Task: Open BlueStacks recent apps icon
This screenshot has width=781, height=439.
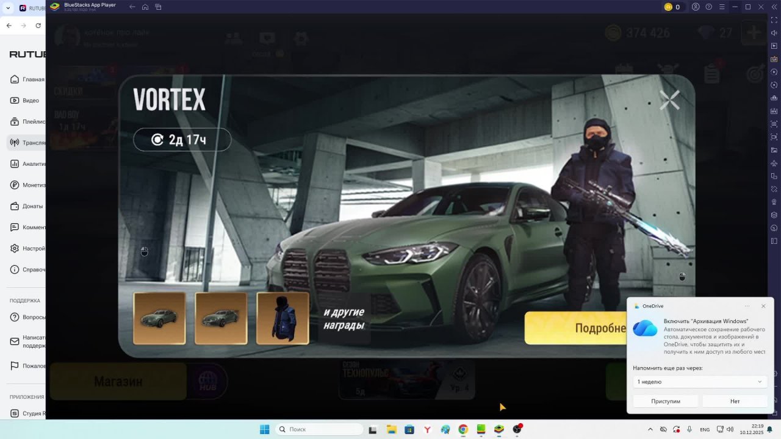Action: 158,7
